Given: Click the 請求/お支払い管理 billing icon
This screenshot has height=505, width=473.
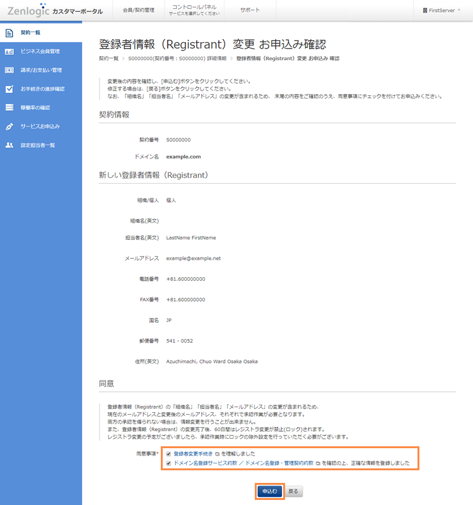Looking at the screenshot, I should tap(9, 70).
